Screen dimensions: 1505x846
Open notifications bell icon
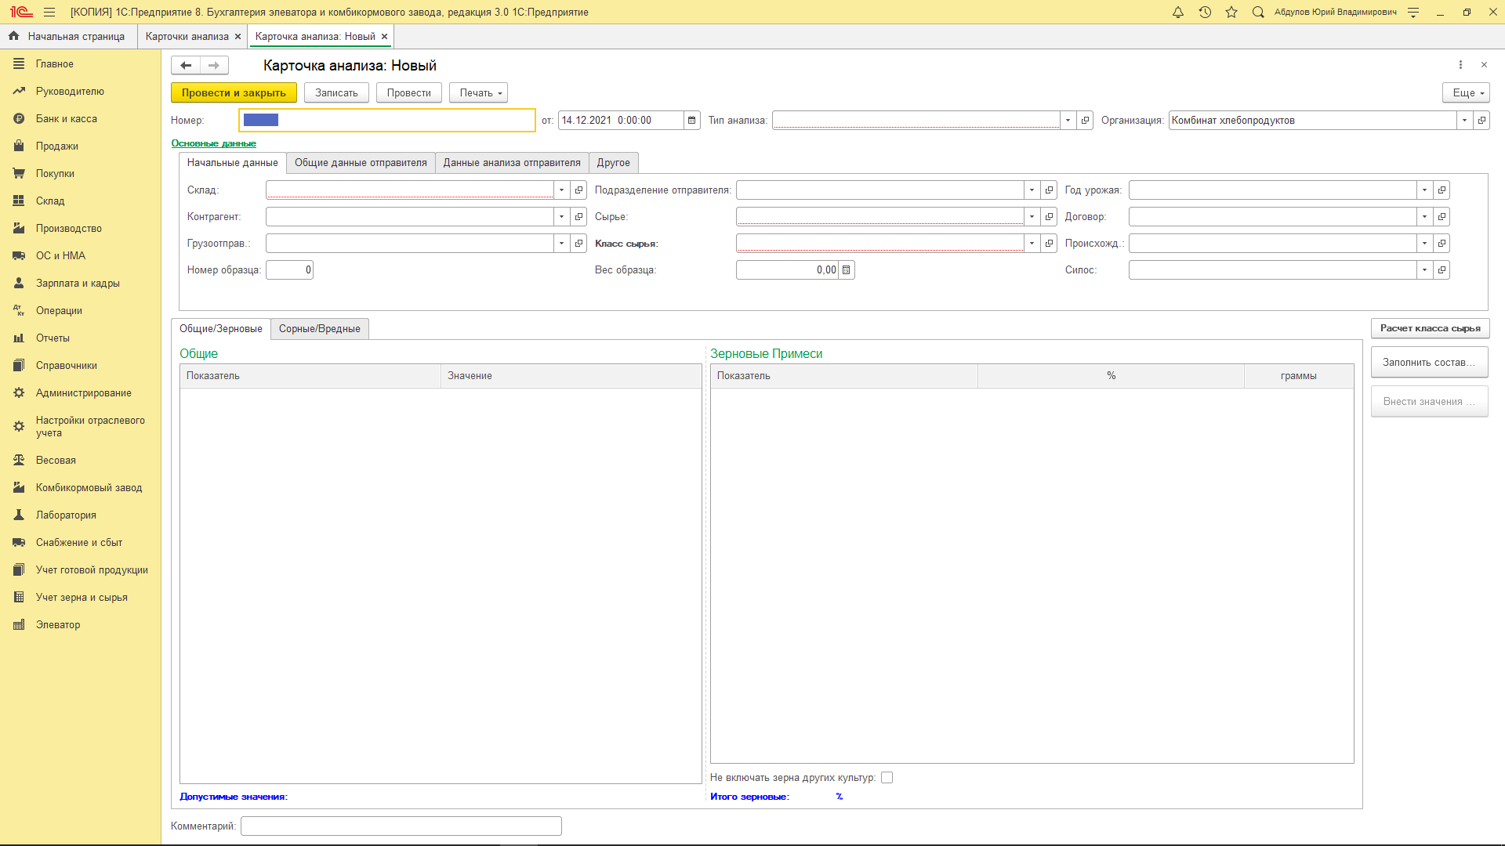(1177, 13)
